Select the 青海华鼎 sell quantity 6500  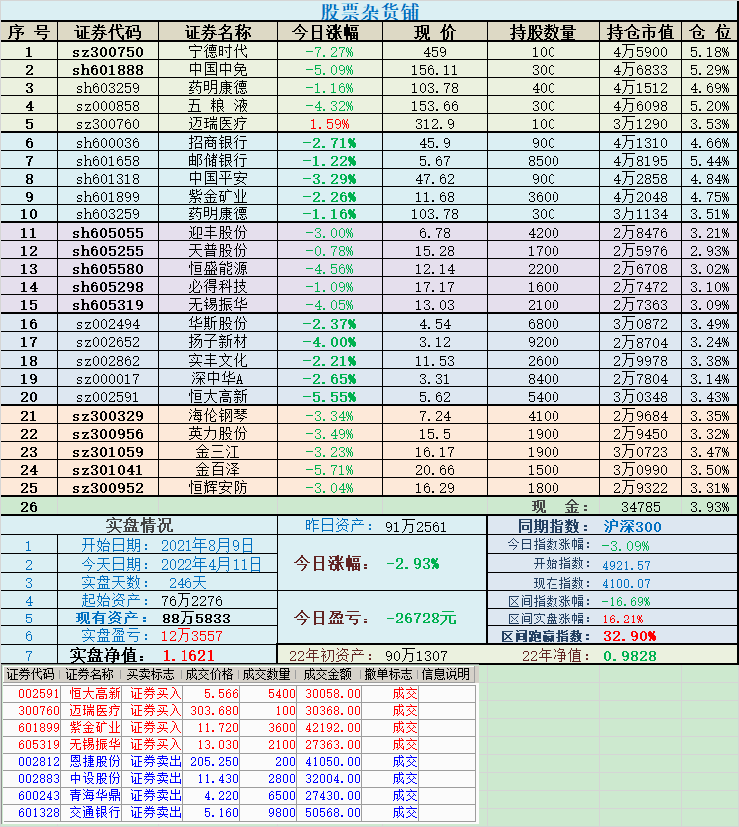click(x=281, y=795)
